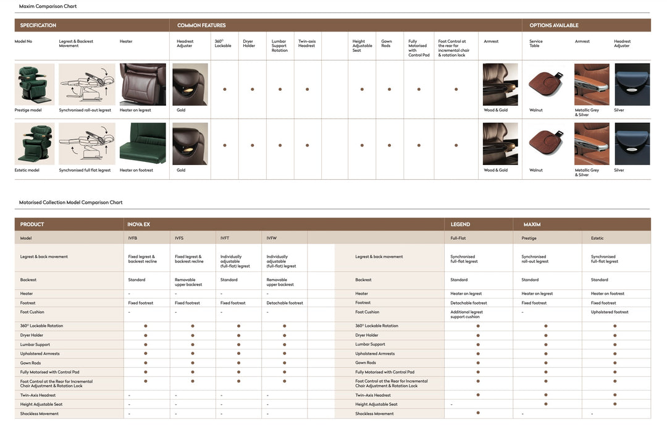
Task: Click "Foot Control at the rear" column heading
Action: [453, 48]
